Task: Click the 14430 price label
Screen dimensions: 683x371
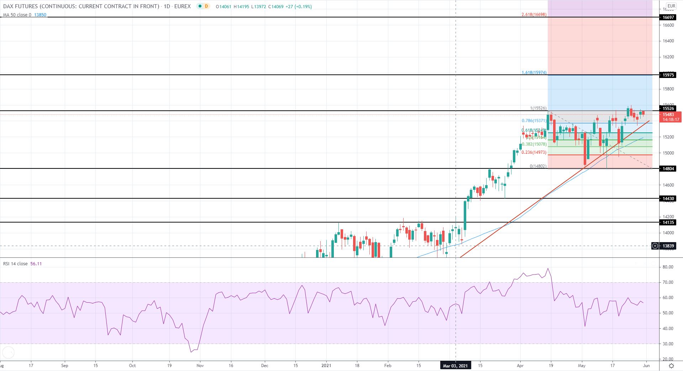Action: [668, 198]
